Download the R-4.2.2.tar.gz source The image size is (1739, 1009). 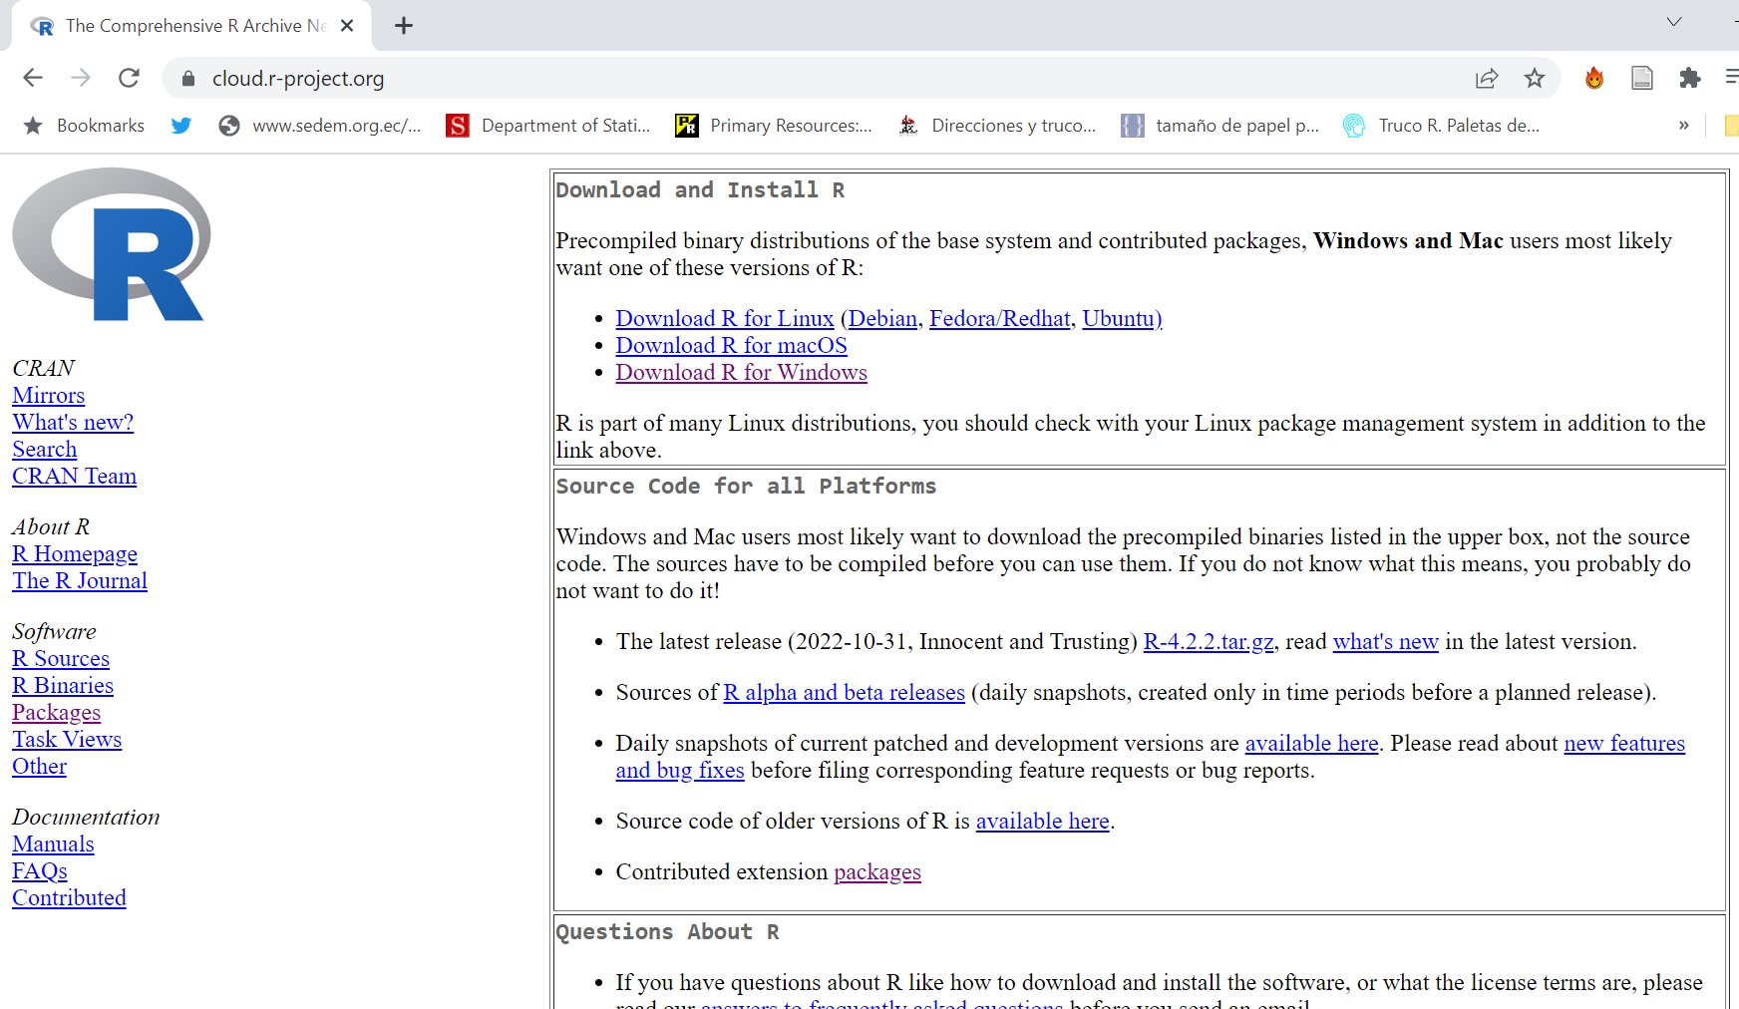pos(1208,641)
